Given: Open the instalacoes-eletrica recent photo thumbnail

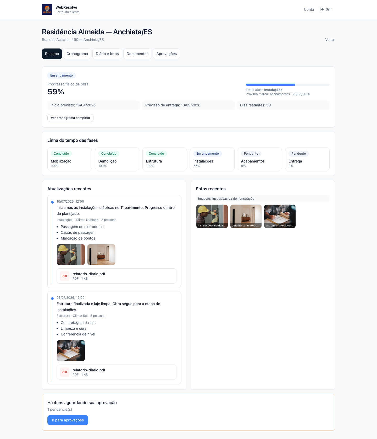Looking at the screenshot, I should click(x=212, y=216).
